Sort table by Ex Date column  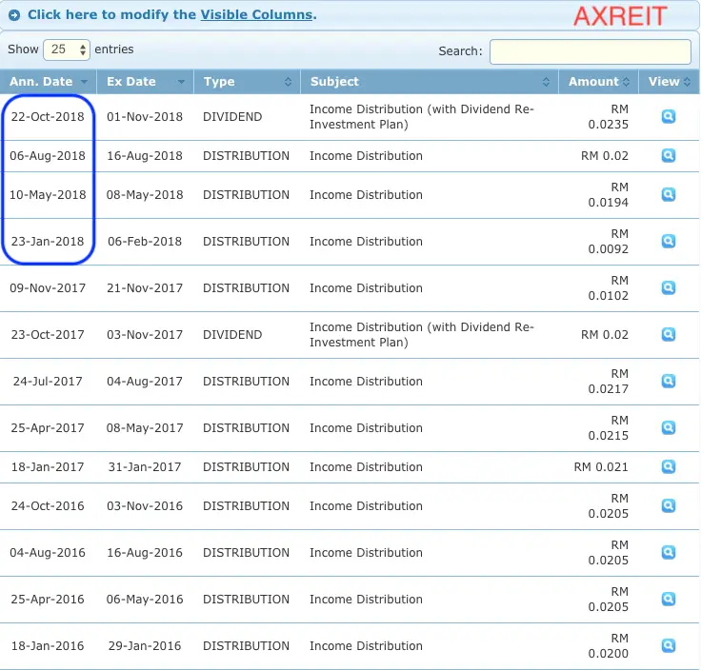point(146,82)
